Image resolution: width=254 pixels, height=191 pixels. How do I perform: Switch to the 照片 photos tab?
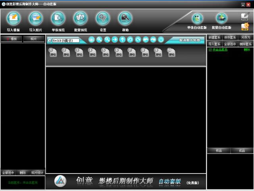click(x=34, y=39)
